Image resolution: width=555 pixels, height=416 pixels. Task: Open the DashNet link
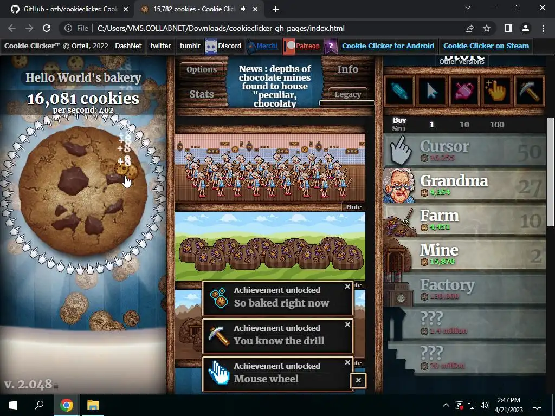pyautogui.click(x=128, y=45)
